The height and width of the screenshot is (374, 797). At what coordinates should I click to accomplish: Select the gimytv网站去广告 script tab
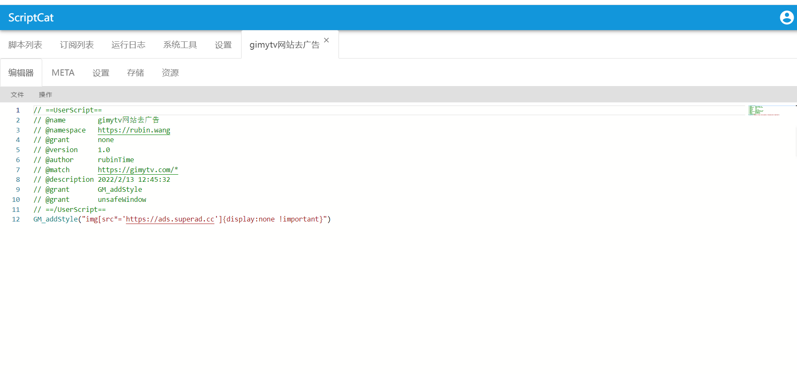point(284,45)
